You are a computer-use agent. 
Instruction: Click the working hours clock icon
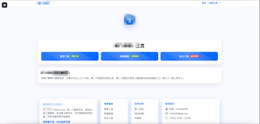point(167,118)
